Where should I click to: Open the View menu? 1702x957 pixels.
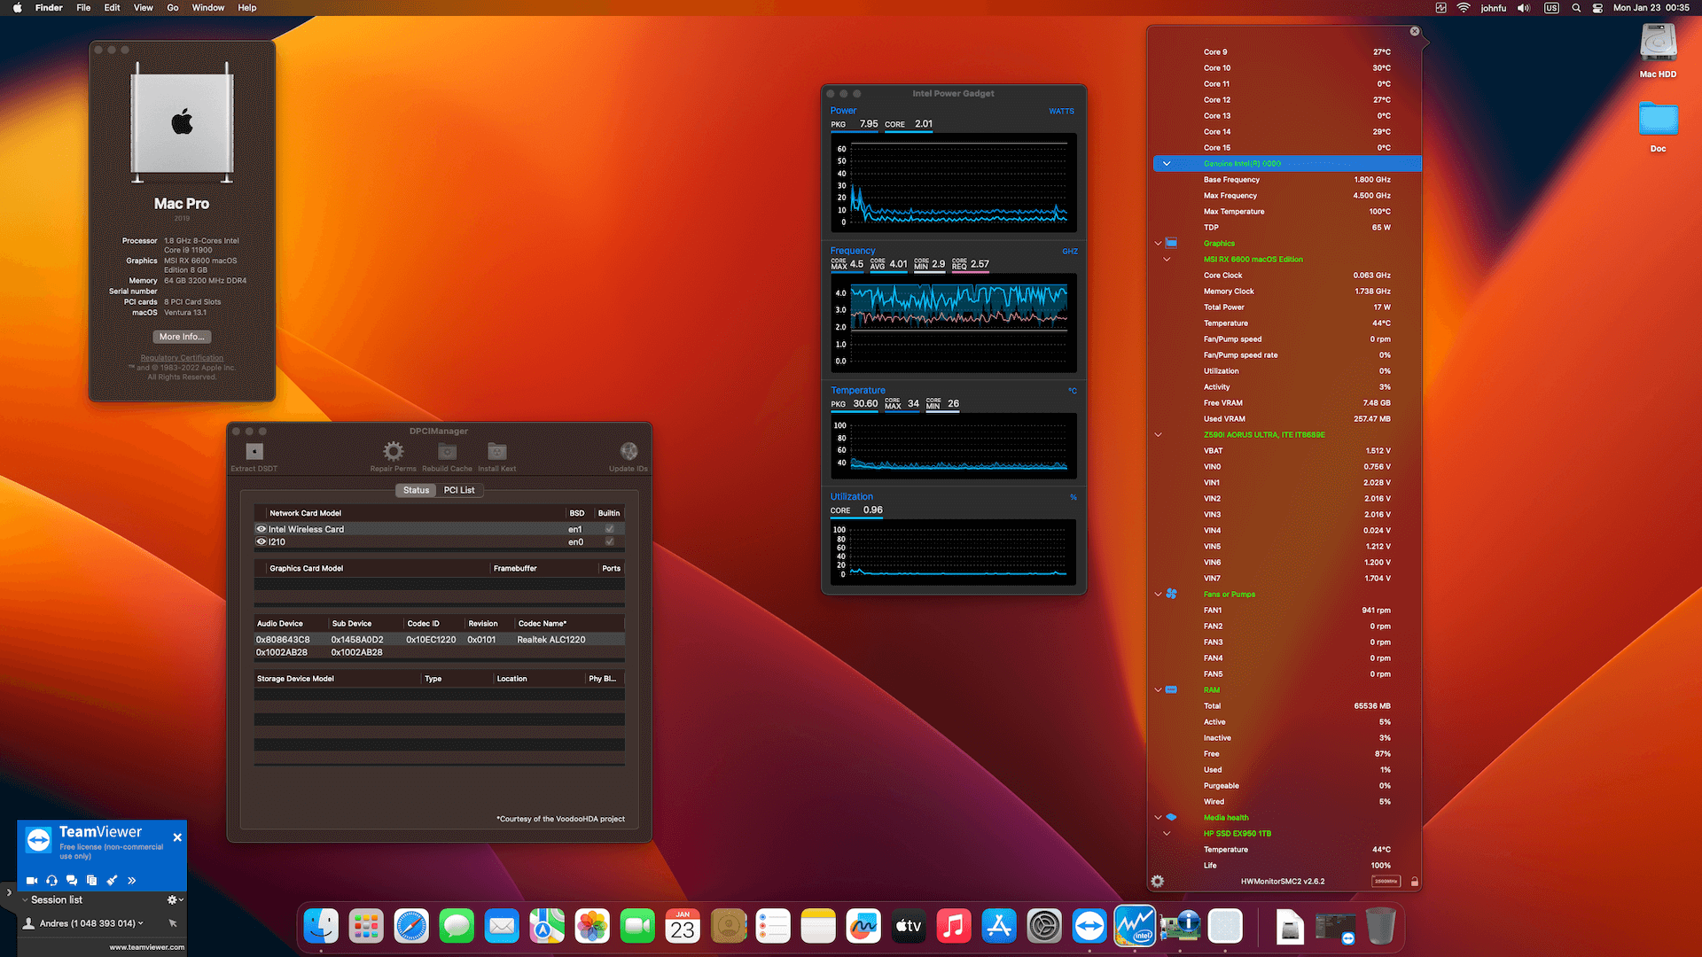tap(143, 8)
